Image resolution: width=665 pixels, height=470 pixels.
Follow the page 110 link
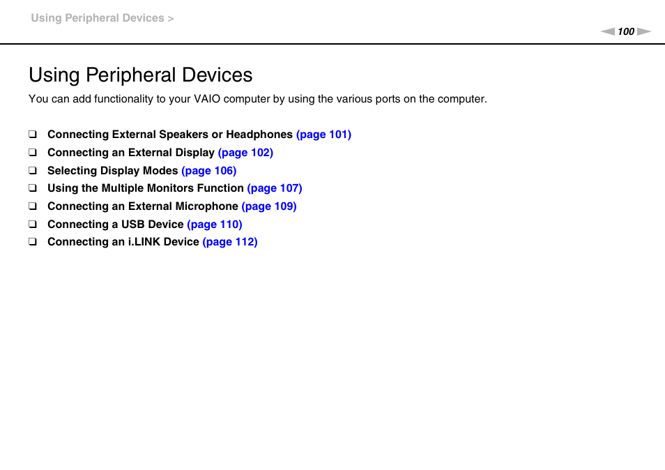pyautogui.click(x=215, y=225)
